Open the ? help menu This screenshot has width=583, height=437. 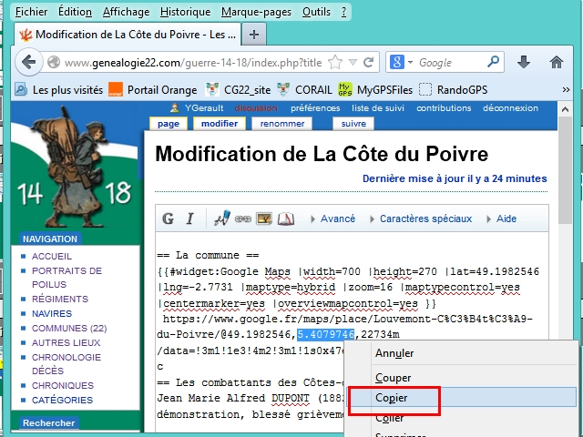click(343, 12)
